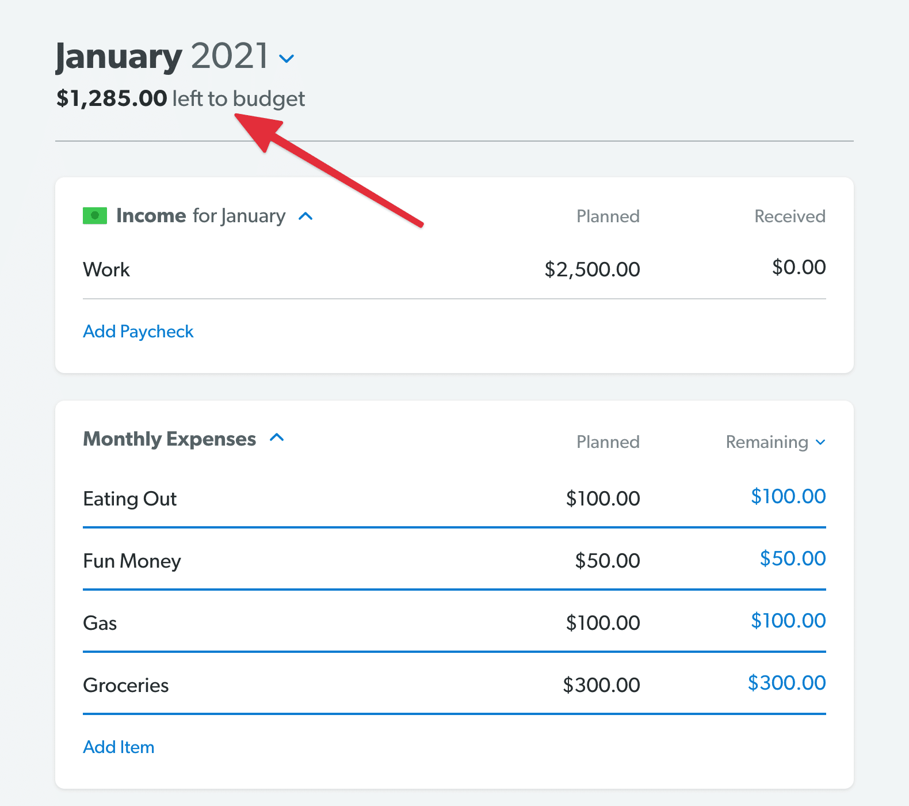
Task: Collapse the Monthly Expenses section chevron
Action: [277, 438]
